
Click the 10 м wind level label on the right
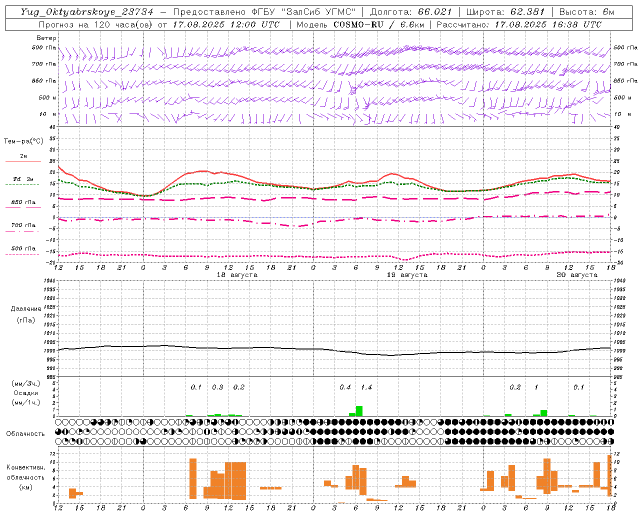click(622, 114)
